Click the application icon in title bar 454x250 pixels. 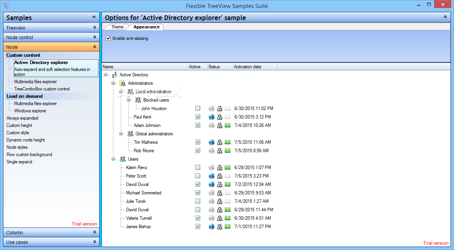pos(7,6)
